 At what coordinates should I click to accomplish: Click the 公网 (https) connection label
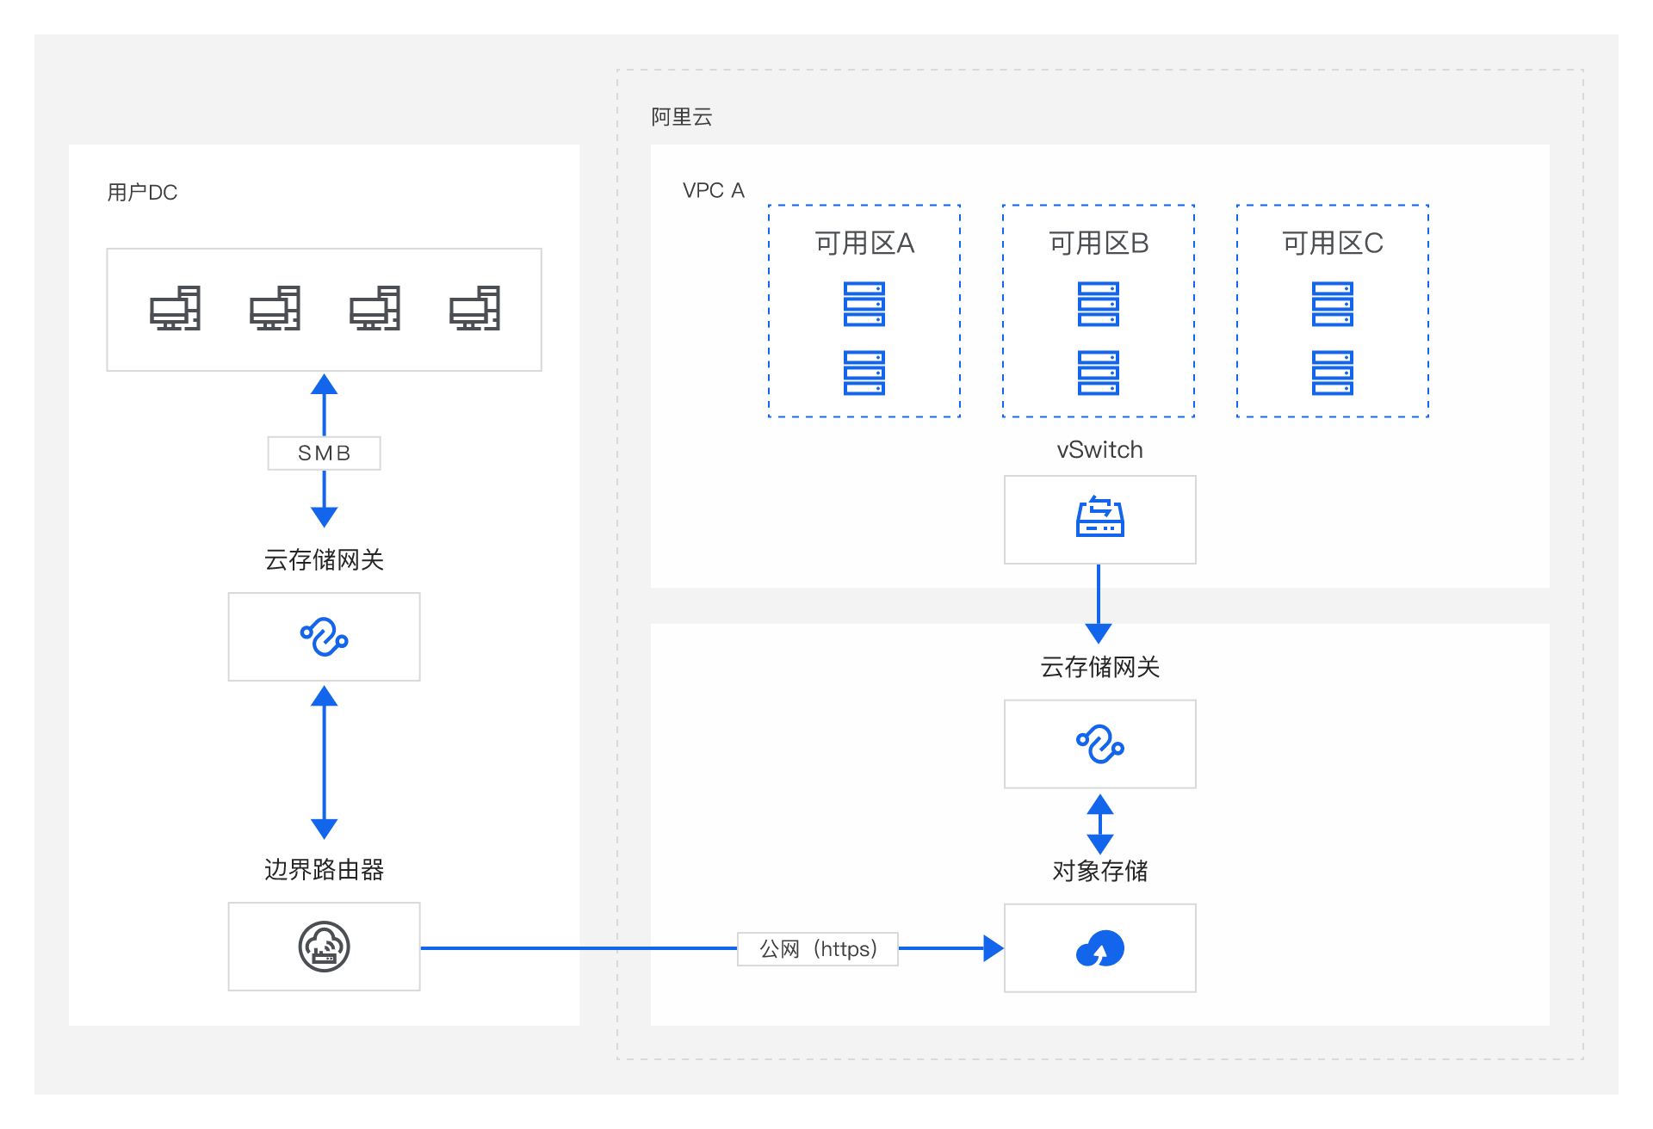[818, 948]
